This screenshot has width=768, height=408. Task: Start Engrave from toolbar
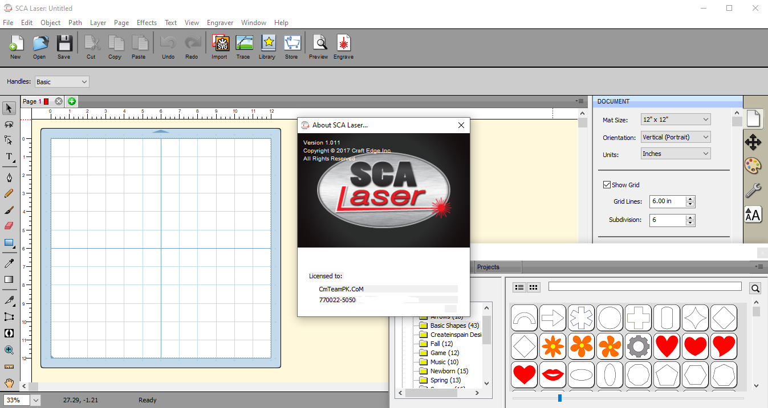tap(344, 48)
